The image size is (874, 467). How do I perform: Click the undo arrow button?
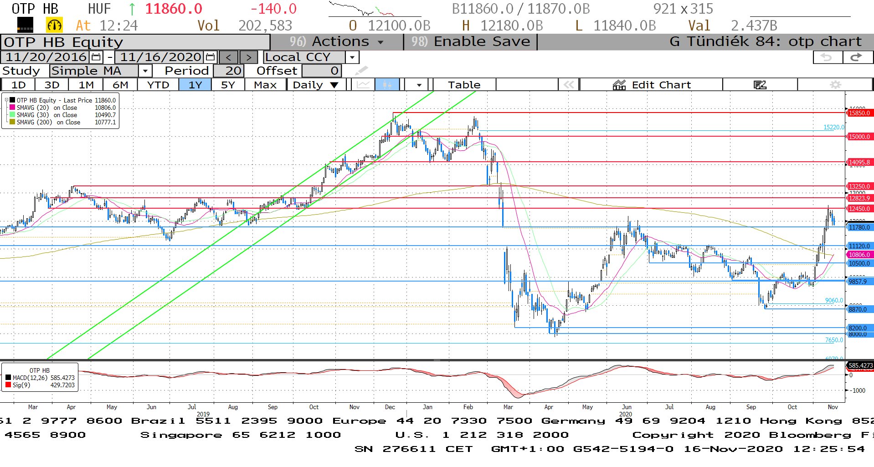(x=827, y=57)
